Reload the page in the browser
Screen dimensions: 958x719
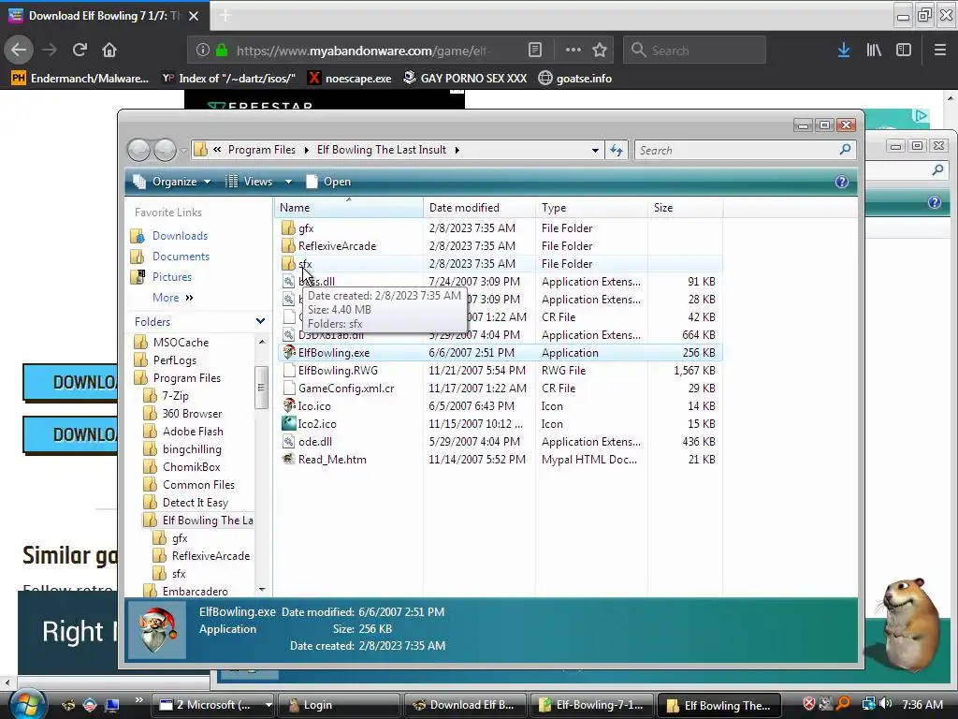click(80, 51)
